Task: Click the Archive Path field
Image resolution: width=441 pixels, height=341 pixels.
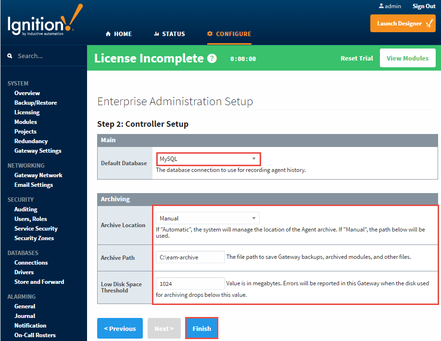Action: coord(190,257)
